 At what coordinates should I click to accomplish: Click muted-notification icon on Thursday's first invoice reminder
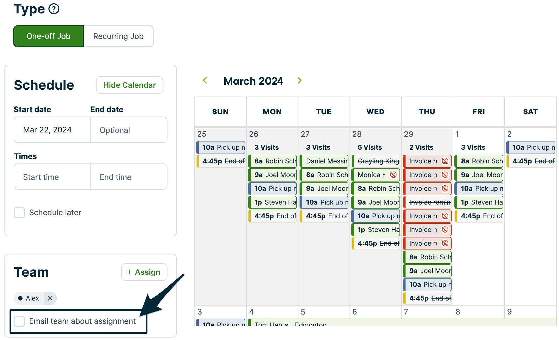tap(445, 161)
